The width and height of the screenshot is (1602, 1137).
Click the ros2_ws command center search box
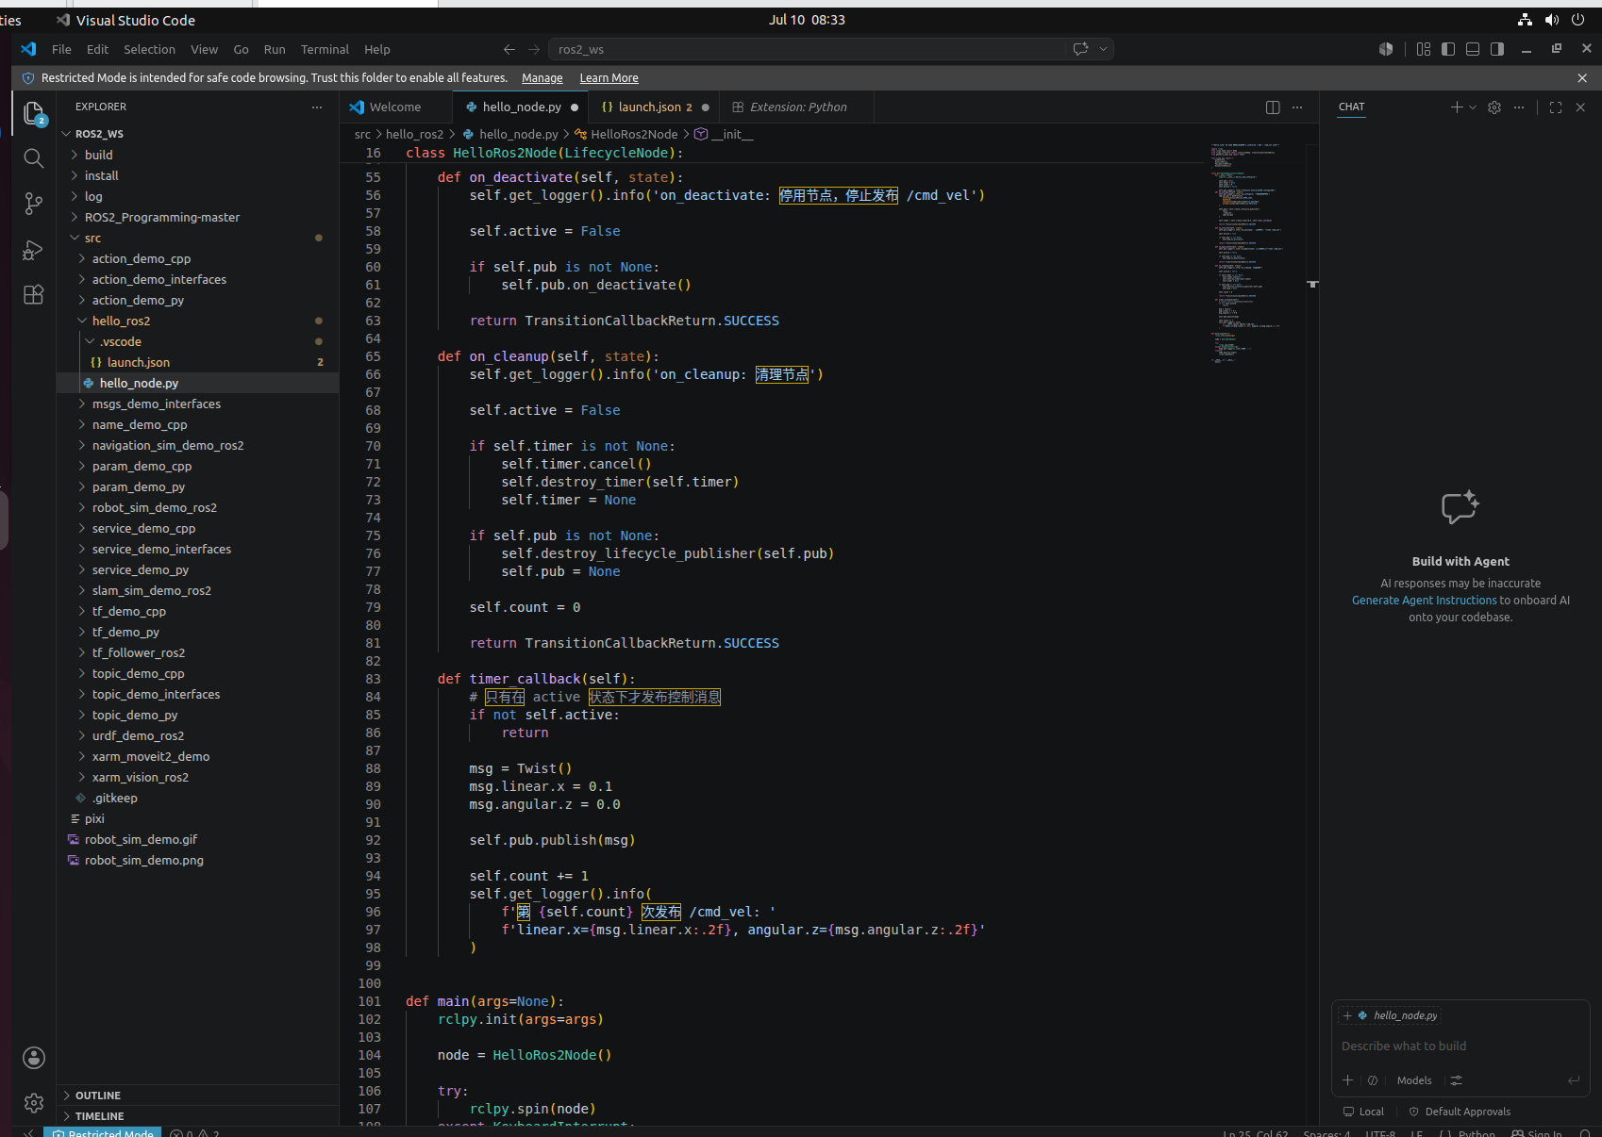[808, 49]
